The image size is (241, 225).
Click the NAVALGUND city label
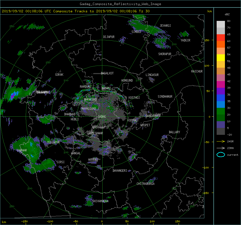(89, 109)
